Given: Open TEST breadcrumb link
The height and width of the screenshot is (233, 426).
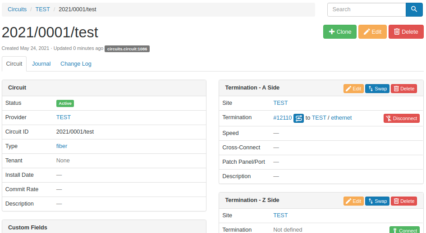Looking at the screenshot, I should click(x=43, y=9).
